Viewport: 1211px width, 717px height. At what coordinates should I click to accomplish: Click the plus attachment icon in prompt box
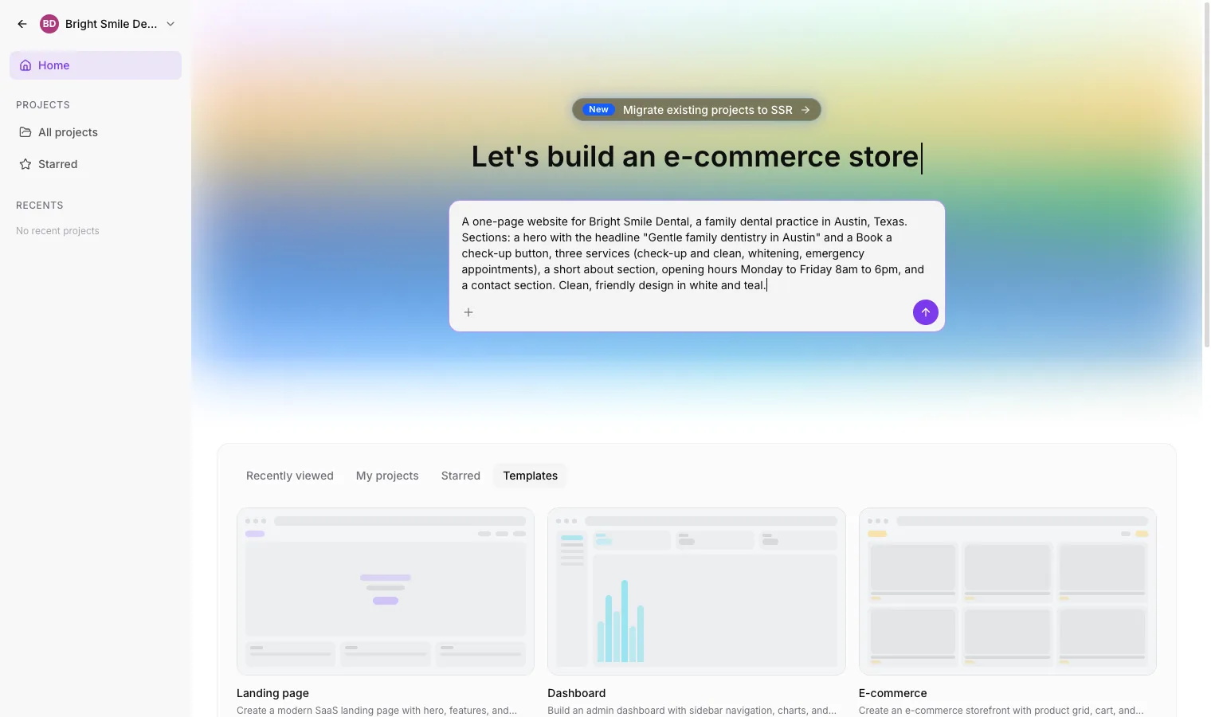468,312
